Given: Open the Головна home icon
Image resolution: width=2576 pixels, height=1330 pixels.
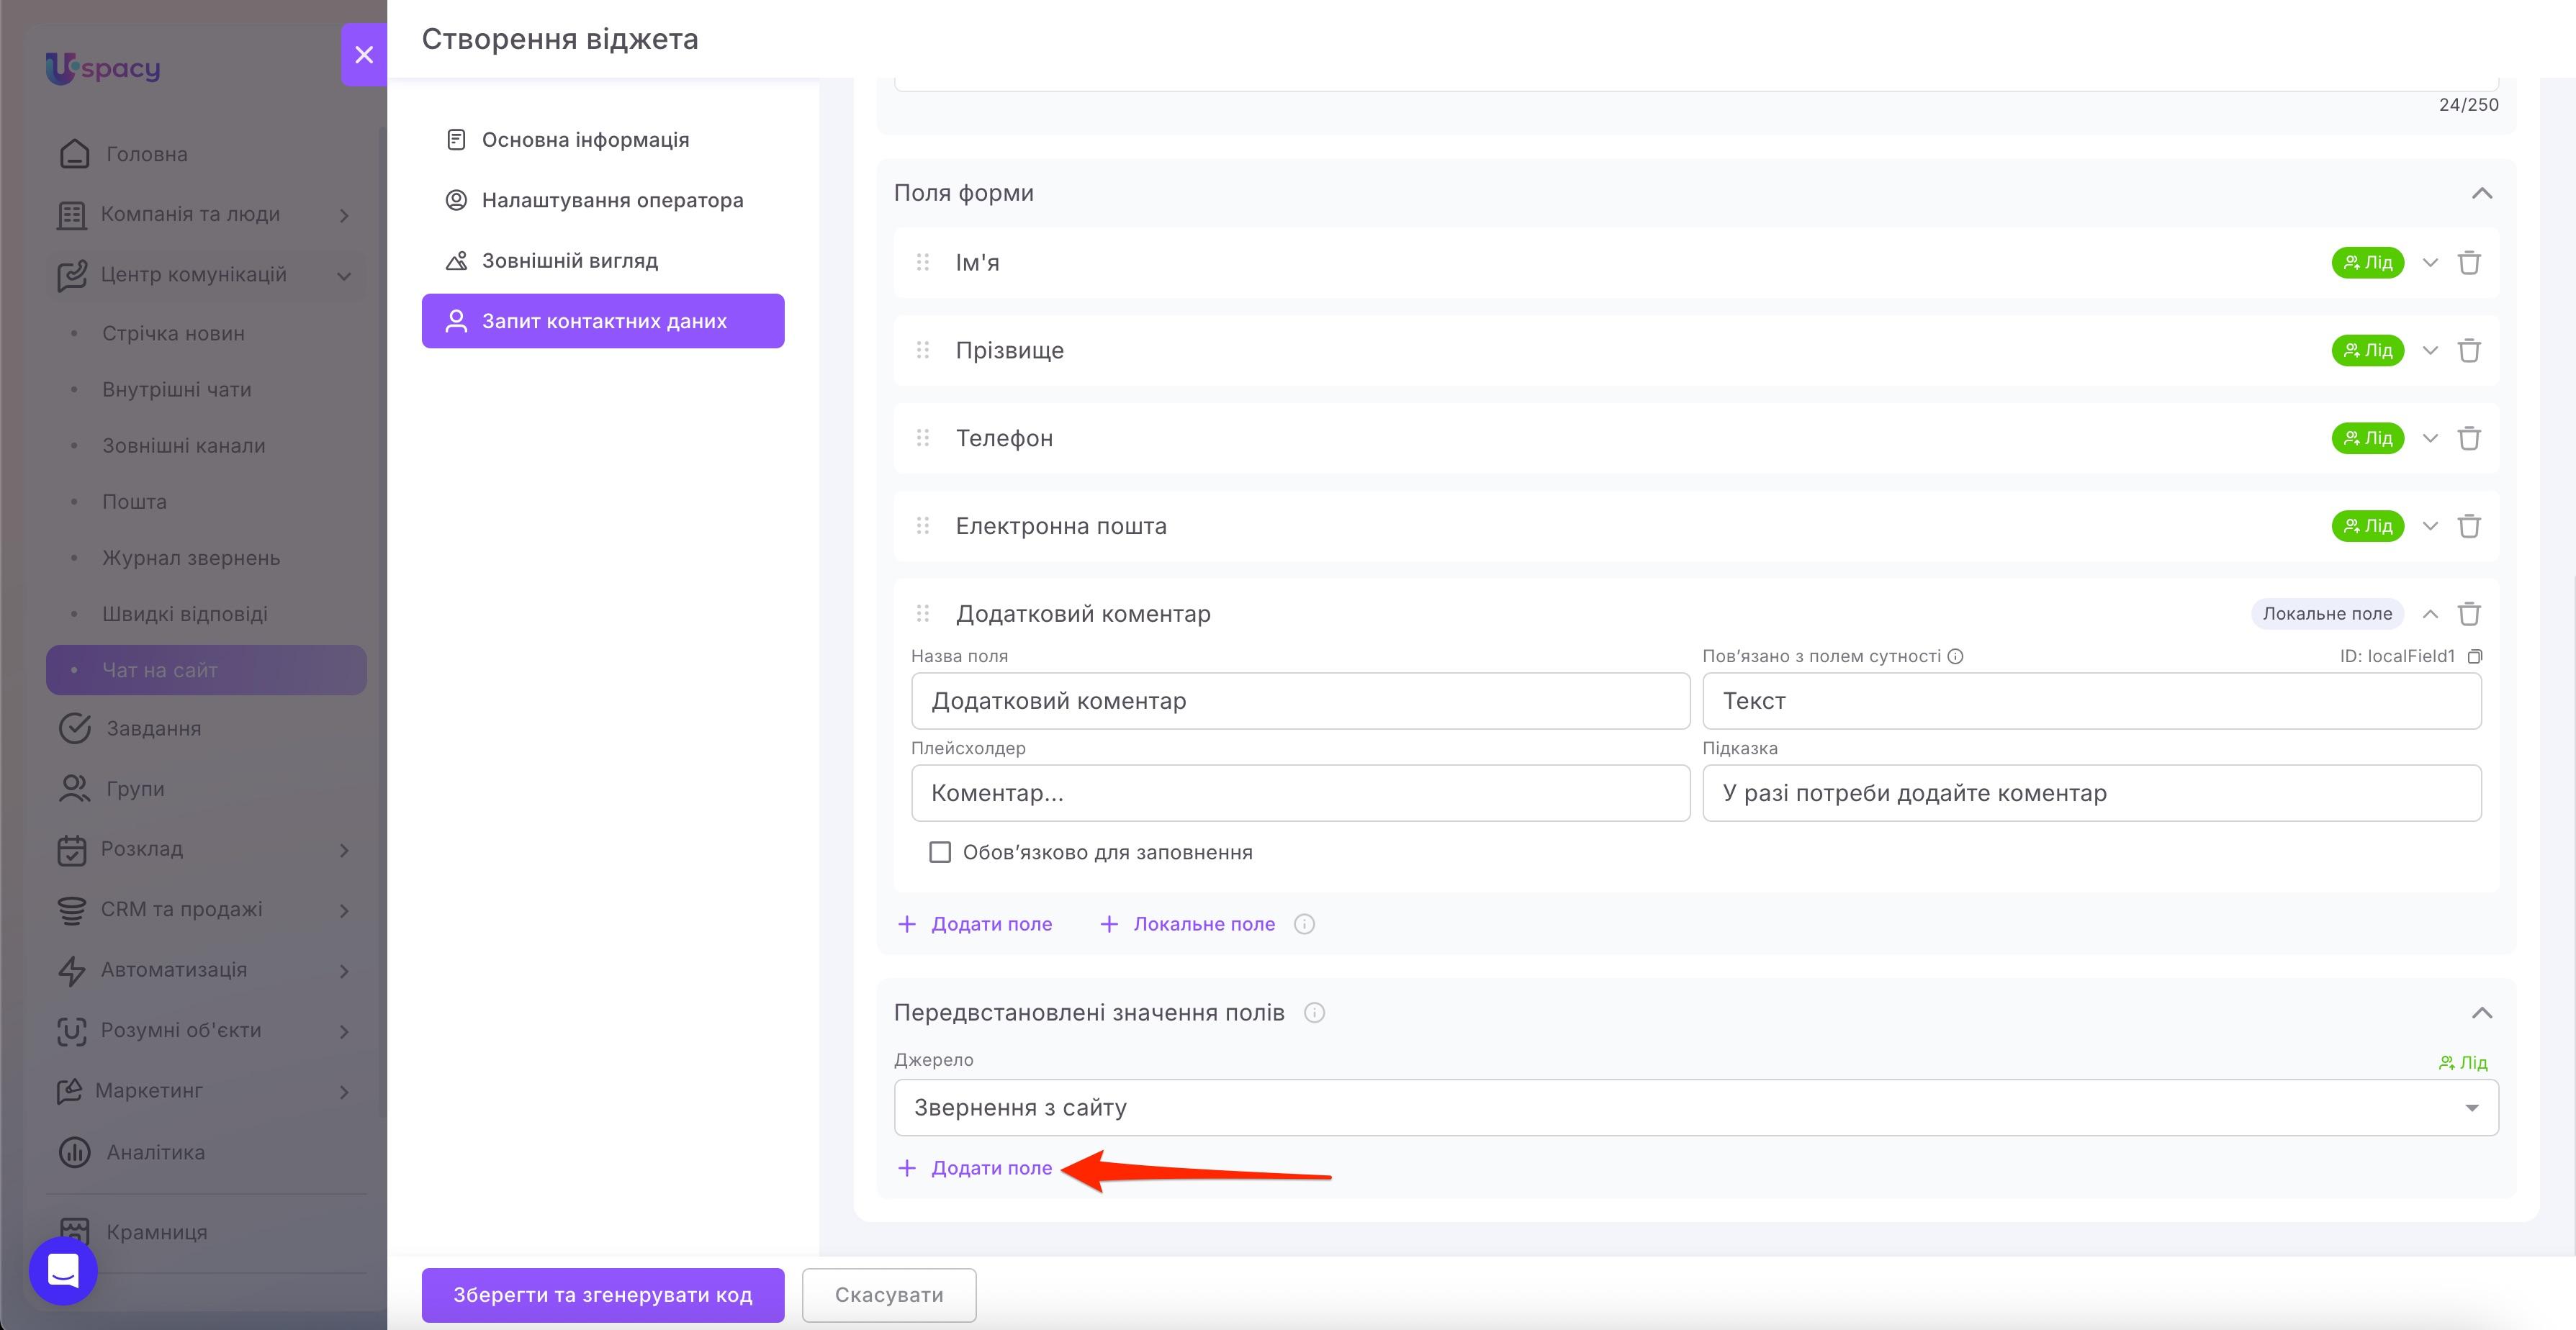Looking at the screenshot, I should (74, 154).
